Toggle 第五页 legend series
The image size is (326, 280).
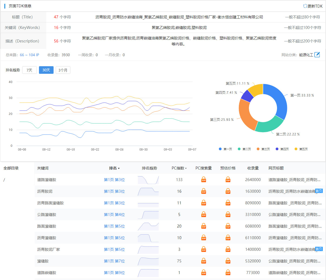(x=301, y=149)
